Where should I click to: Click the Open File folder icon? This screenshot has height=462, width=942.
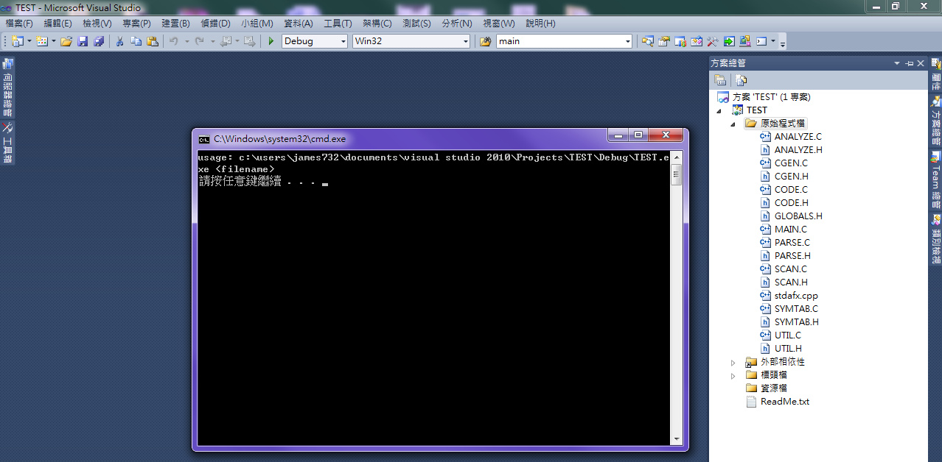click(66, 41)
